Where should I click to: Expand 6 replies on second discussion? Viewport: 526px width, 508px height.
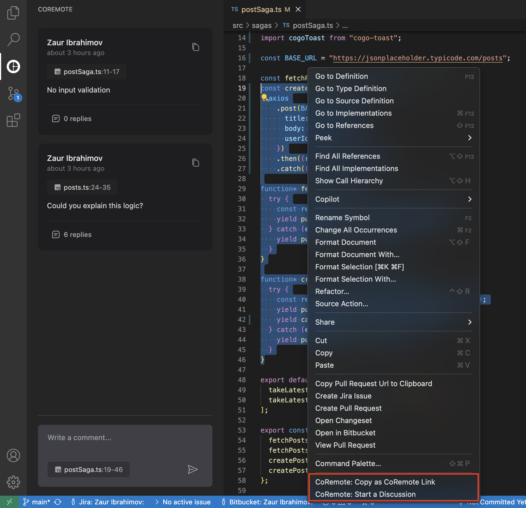[72, 234]
